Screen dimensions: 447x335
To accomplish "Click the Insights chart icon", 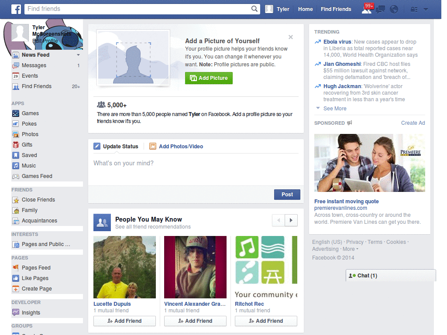I will click(16, 312).
